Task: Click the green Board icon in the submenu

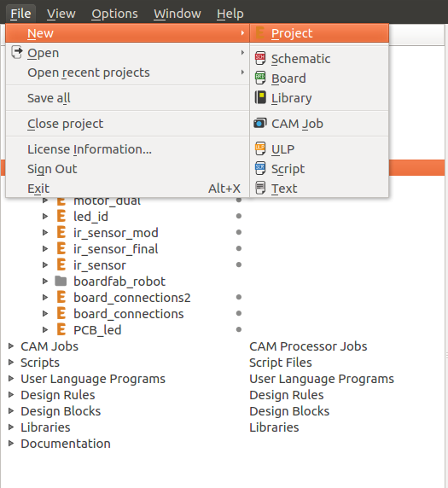Action: (260, 78)
